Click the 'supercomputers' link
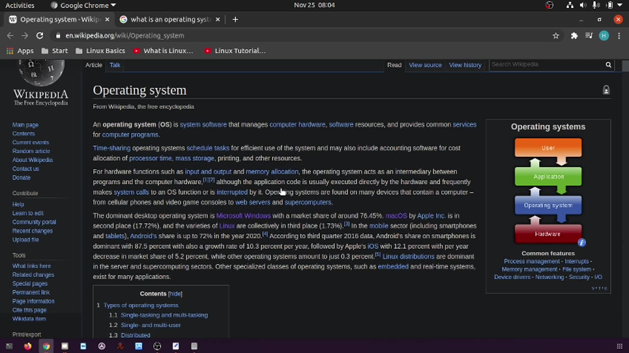Screen dimensions: 629x353 [308, 202]
